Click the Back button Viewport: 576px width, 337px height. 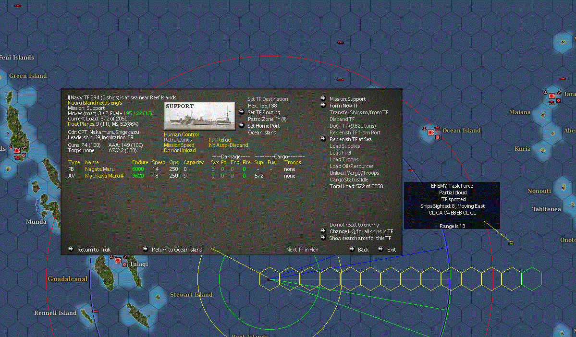(363, 250)
